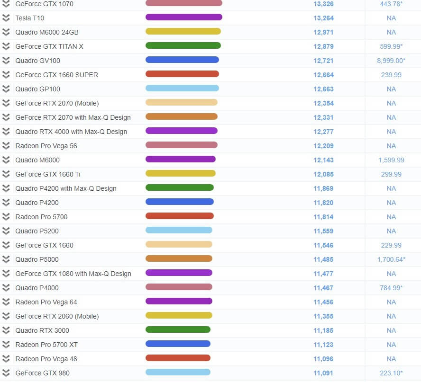
Task: Click the 8,999.00* price for Quadro GV100
Action: (x=392, y=61)
